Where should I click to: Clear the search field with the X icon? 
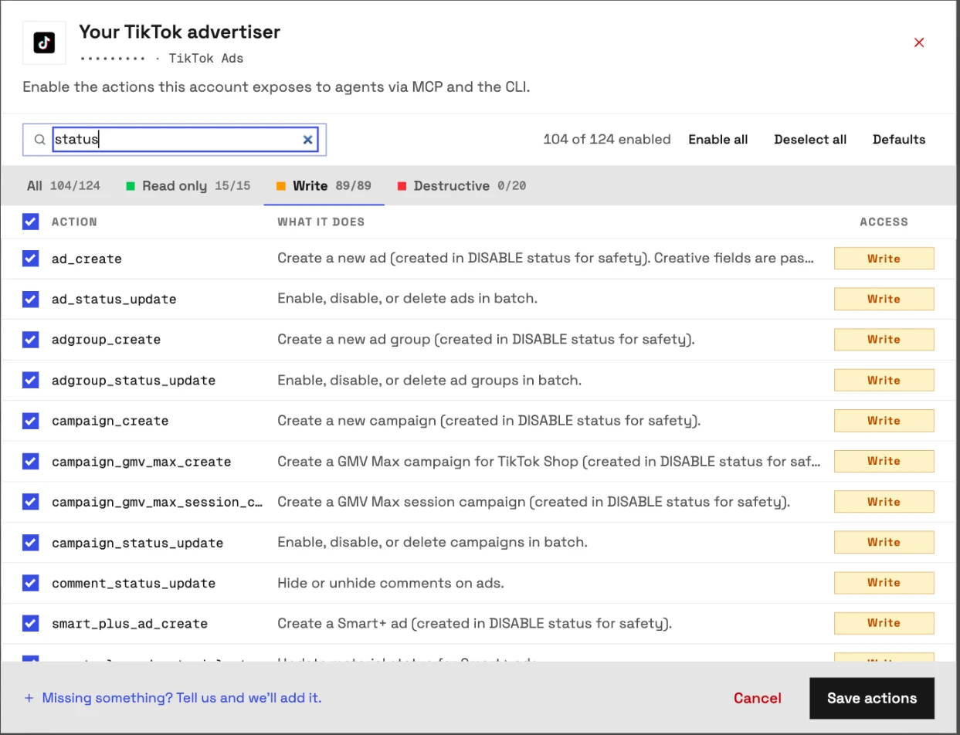coord(307,140)
